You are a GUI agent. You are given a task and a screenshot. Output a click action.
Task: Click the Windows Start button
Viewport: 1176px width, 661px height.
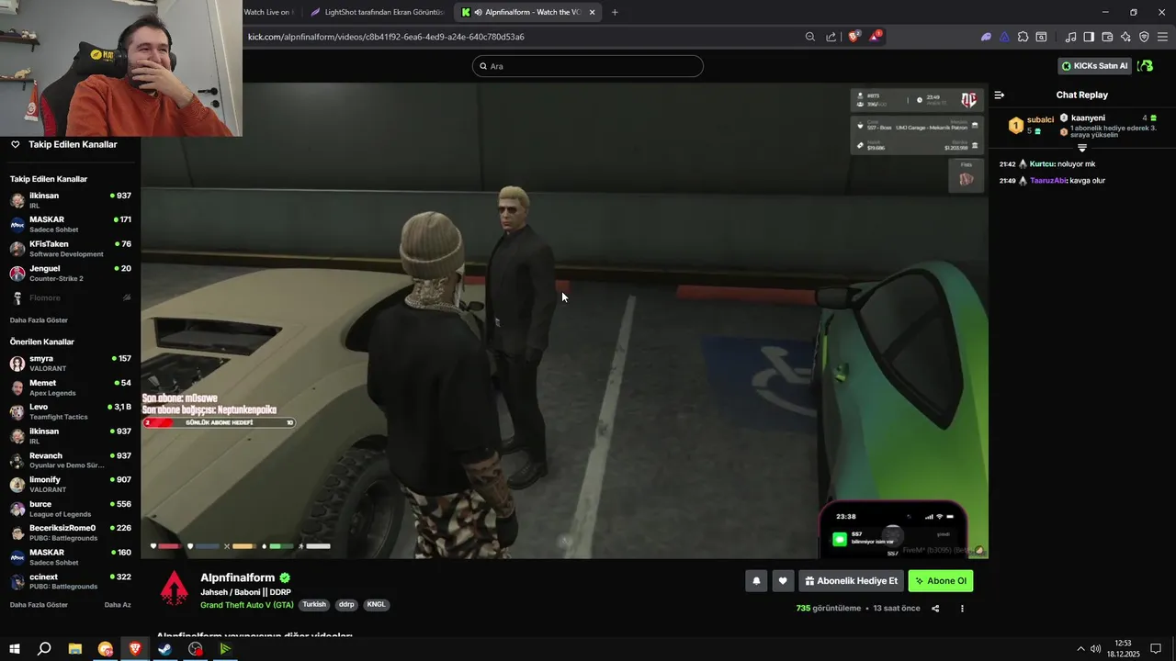(15, 649)
